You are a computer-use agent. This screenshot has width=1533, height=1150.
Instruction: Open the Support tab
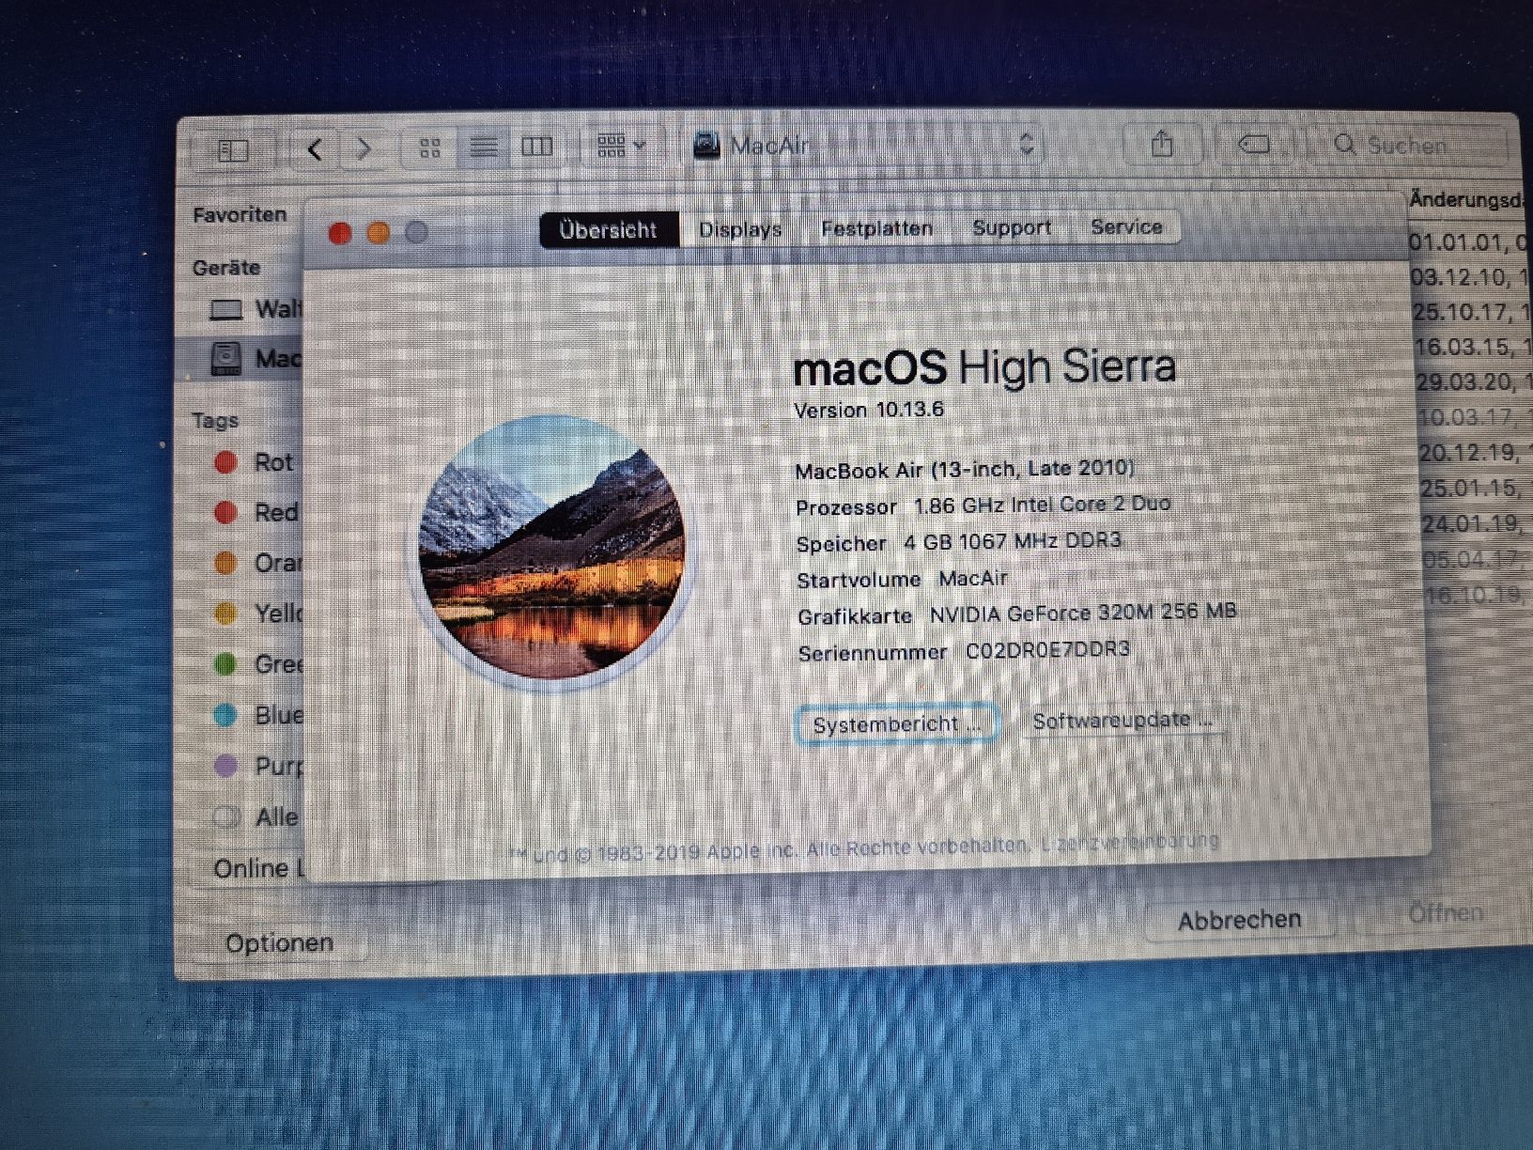point(1012,227)
